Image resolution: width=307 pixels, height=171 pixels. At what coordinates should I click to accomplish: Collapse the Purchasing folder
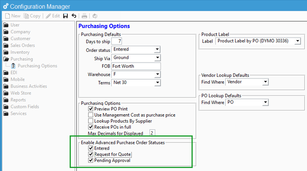point(18,59)
